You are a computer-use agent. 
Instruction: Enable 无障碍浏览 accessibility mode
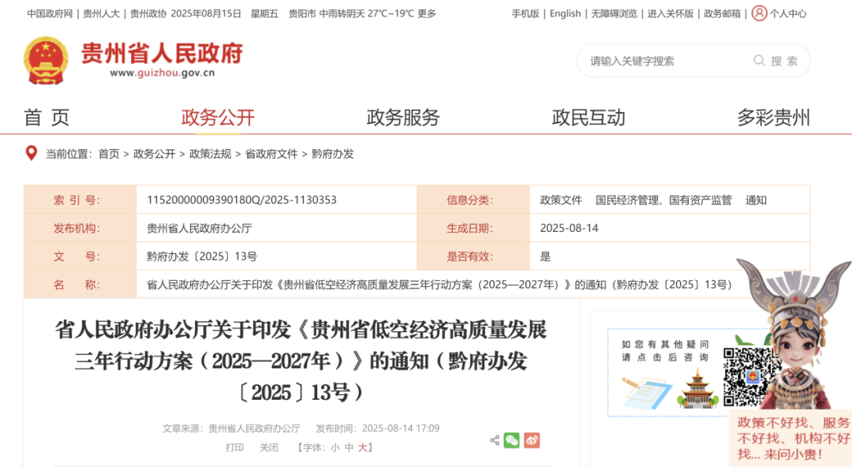[614, 13]
